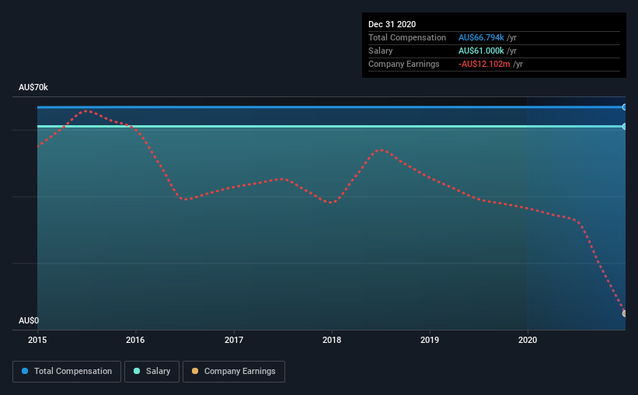Click the 2018 x-axis label
Viewport: 638px width, 395px height.
332,340
